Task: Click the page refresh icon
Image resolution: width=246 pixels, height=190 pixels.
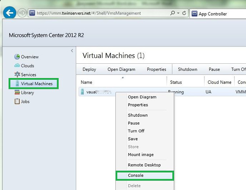Action: 184,13
